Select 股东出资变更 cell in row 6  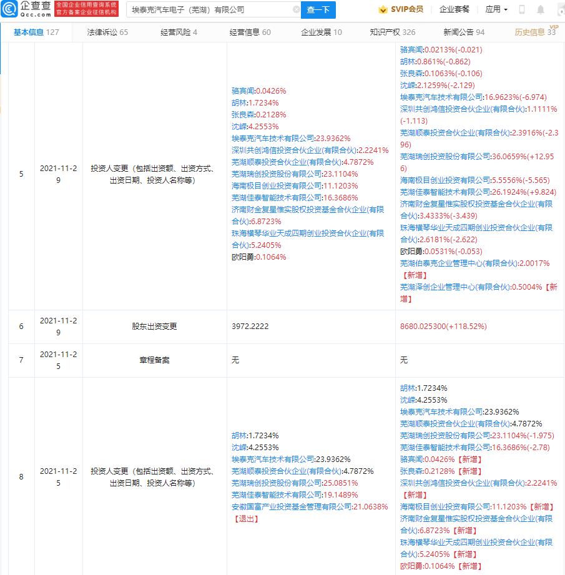(154, 327)
